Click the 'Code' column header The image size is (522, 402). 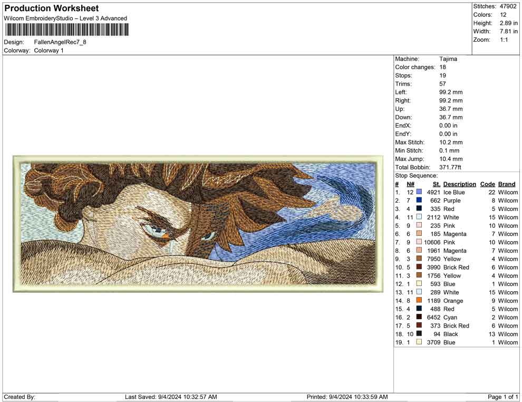(487, 184)
